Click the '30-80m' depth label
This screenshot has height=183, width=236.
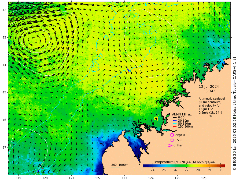pos(183,121)
